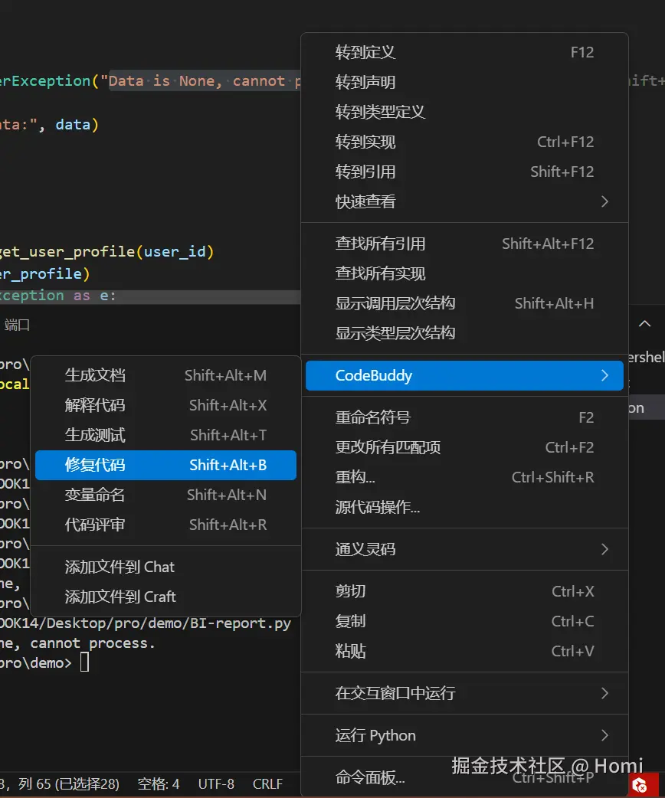
Task: Maximize the panel with the up chevron
Action: point(645,324)
